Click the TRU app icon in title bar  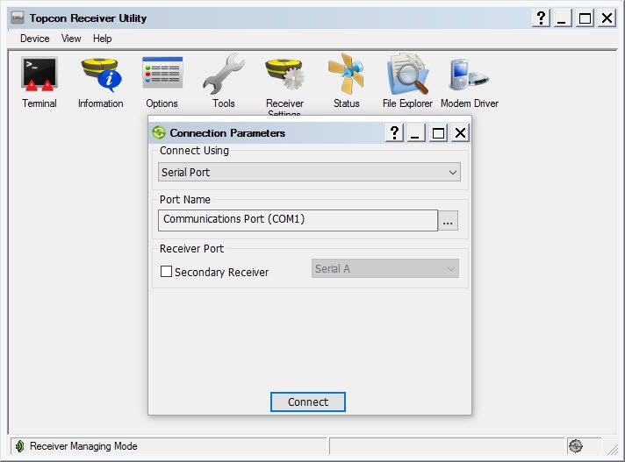pyautogui.click(x=18, y=18)
